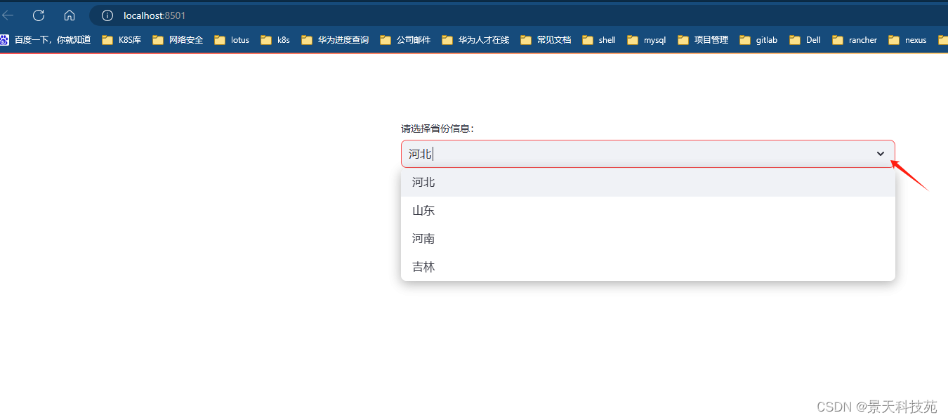Open the nexus bookmark folder

pos(907,40)
